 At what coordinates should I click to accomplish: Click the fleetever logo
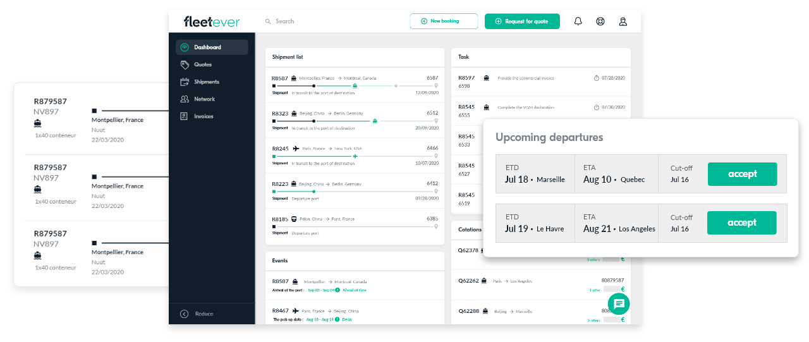coord(212,21)
